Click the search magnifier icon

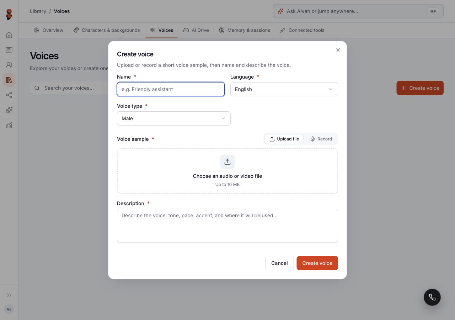[37, 88]
